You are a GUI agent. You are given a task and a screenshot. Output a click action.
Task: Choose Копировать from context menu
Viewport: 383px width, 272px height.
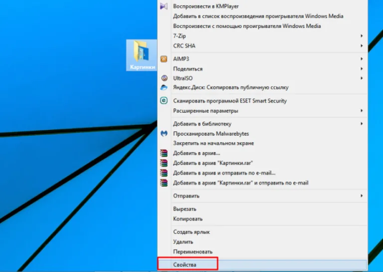(262, 219)
